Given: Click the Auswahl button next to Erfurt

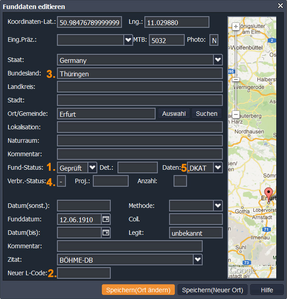Looking at the screenshot, I should coord(174,114).
